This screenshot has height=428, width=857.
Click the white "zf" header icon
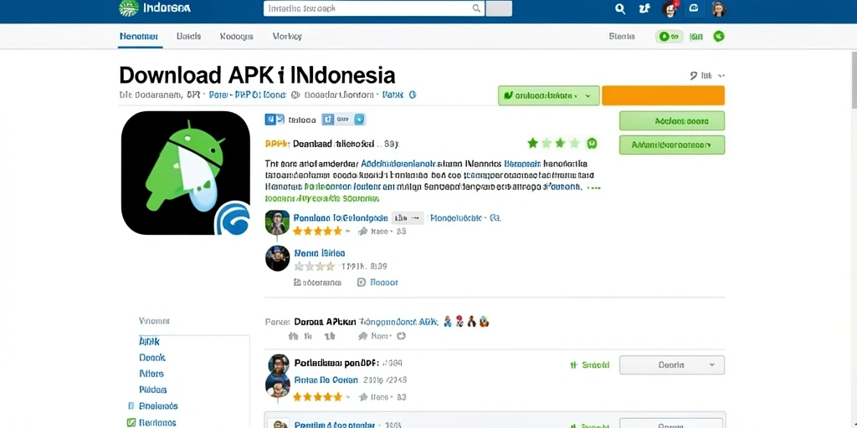click(x=644, y=8)
